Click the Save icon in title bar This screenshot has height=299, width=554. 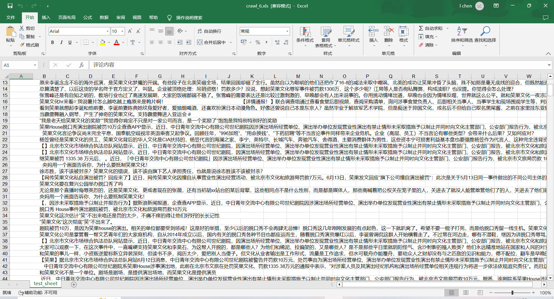pyautogui.click(x=10, y=6)
